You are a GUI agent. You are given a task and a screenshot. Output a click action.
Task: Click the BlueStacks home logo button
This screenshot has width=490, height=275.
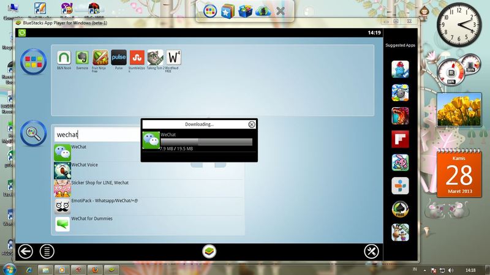click(209, 251)
